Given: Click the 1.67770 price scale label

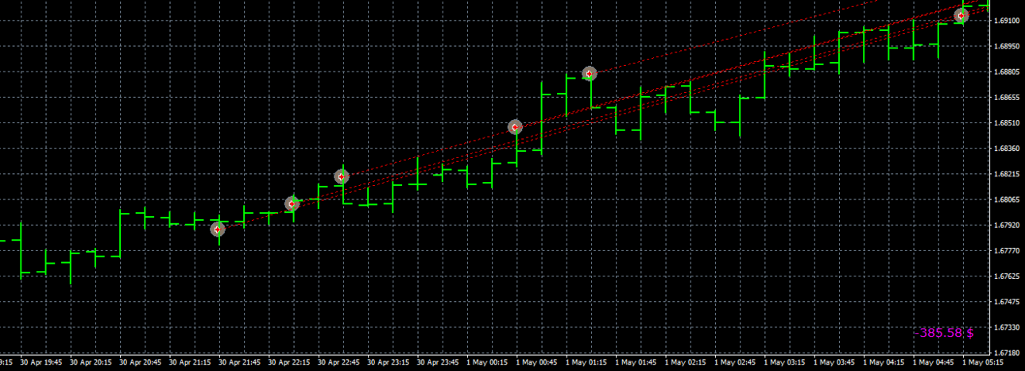Looking at the screenshot, I should point(1007,250).
